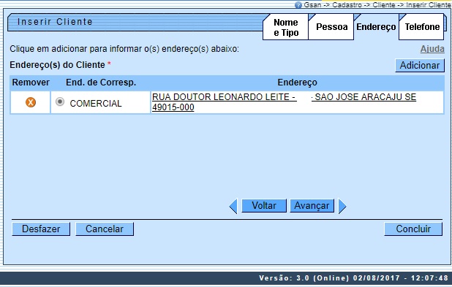Click the Avançar button
The image size is (452, 287).
(312, 205)
